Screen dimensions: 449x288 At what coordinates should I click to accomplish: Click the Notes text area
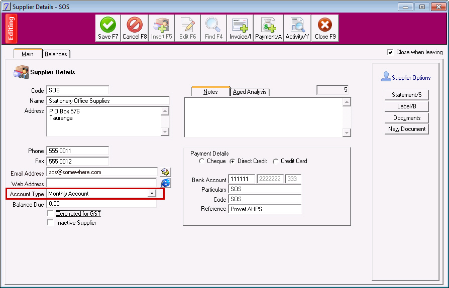point(264,117)
